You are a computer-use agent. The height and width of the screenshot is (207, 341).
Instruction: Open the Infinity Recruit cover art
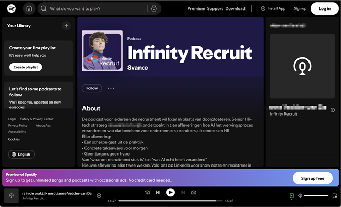(x=102, y=51)
